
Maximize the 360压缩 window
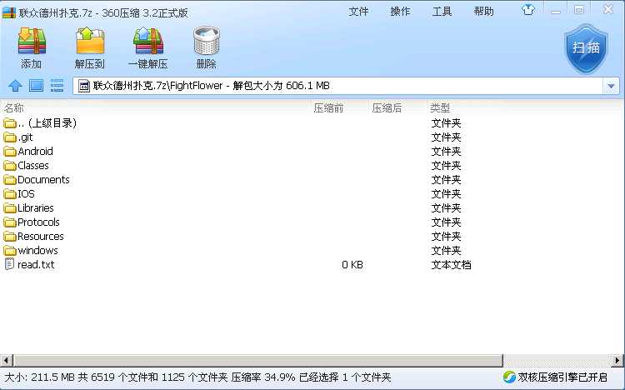[x=579, y=10]
